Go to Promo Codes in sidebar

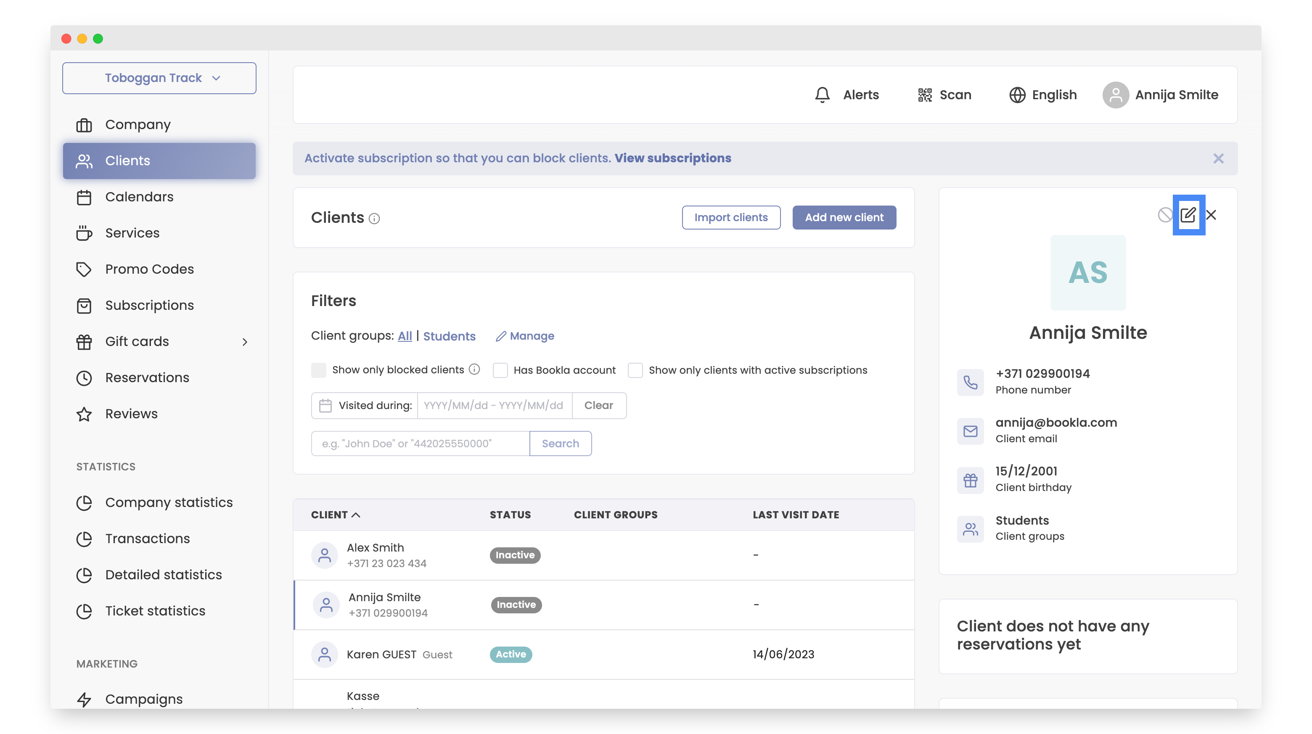pos(149,269)
